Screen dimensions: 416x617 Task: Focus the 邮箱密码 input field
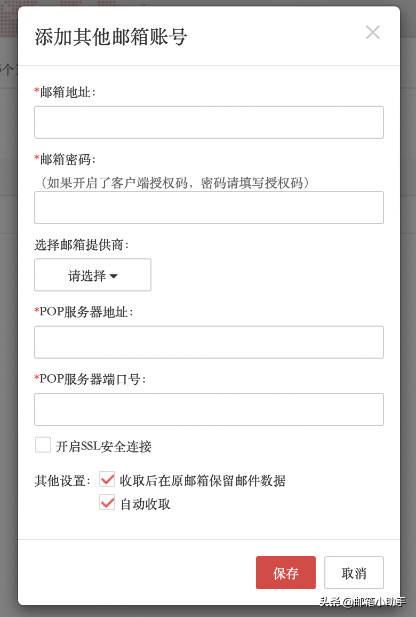point(209,208)
